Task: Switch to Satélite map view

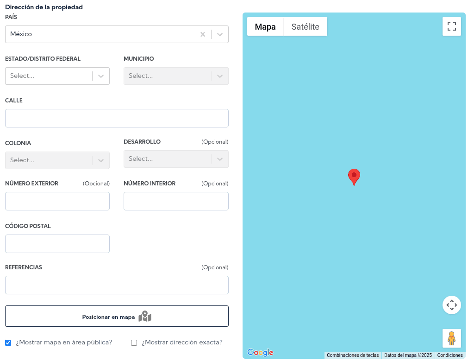Action: [x=305, y=27]
